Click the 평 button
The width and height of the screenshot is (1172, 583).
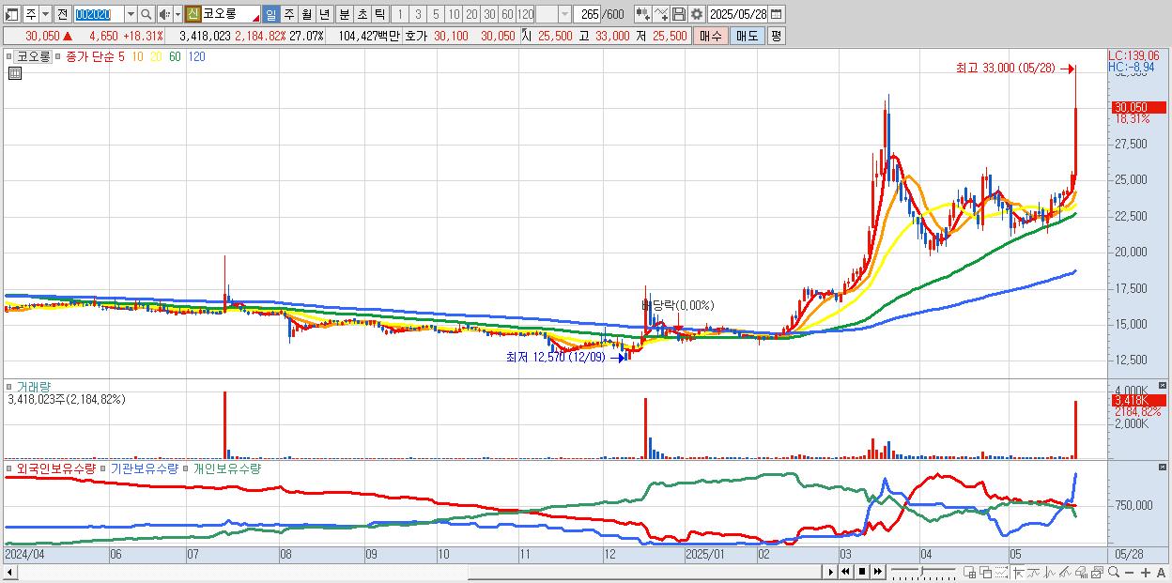[x=776, y=36]
